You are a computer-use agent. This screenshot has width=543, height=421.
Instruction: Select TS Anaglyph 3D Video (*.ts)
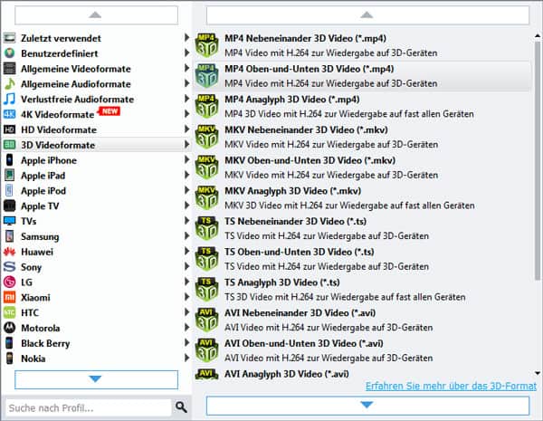click(x=362, y=290)
